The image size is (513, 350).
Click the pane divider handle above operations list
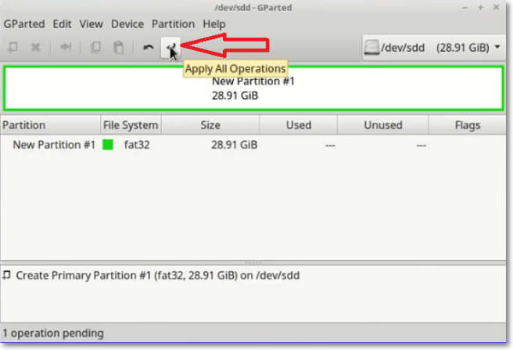(x=253, y=262)
